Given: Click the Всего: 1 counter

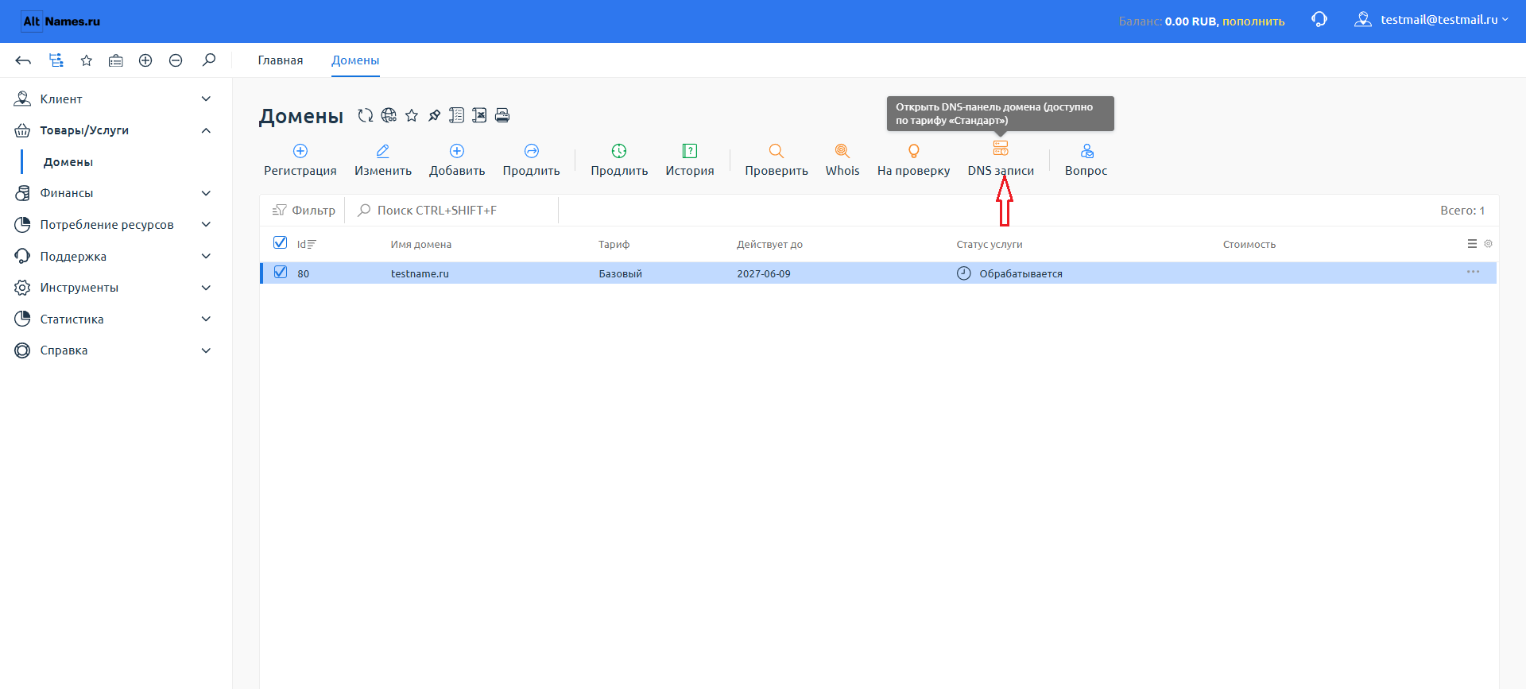Looking at the screenshot, I should tap(1462, 211).
